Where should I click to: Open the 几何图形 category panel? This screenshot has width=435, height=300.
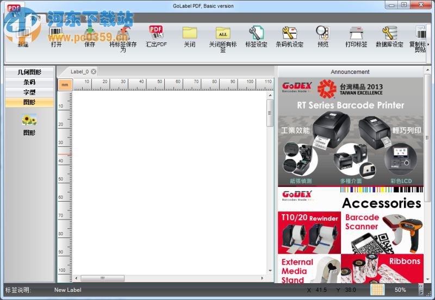pos(29,72)
